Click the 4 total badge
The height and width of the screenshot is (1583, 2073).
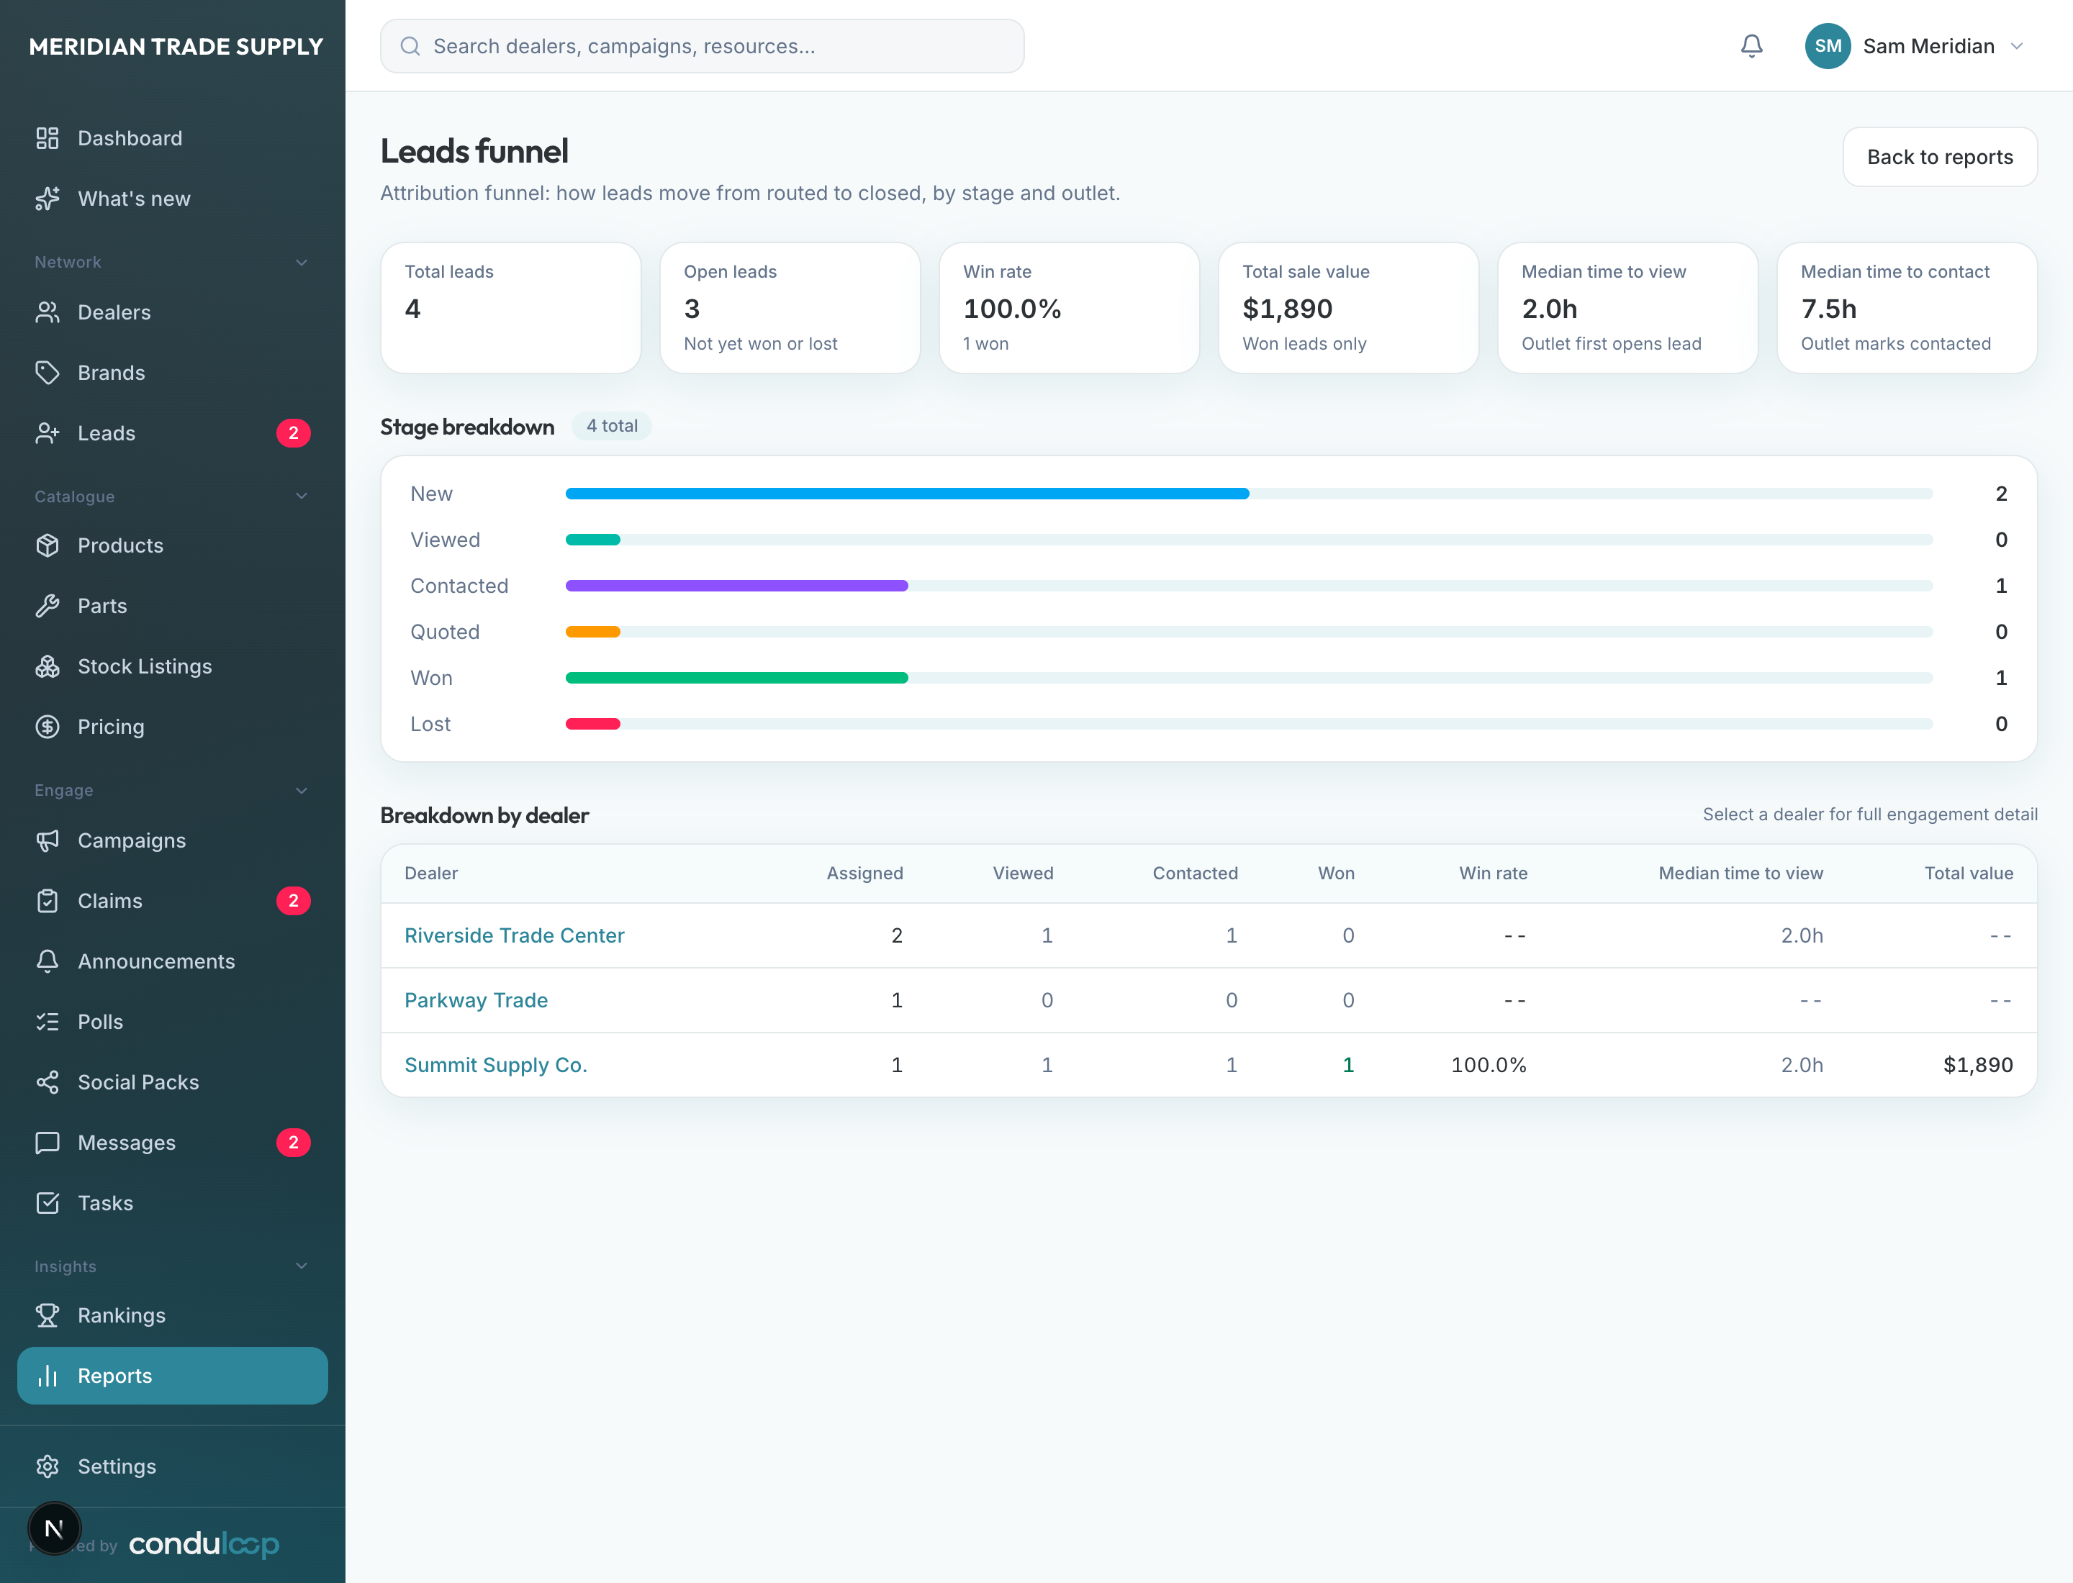612,426
